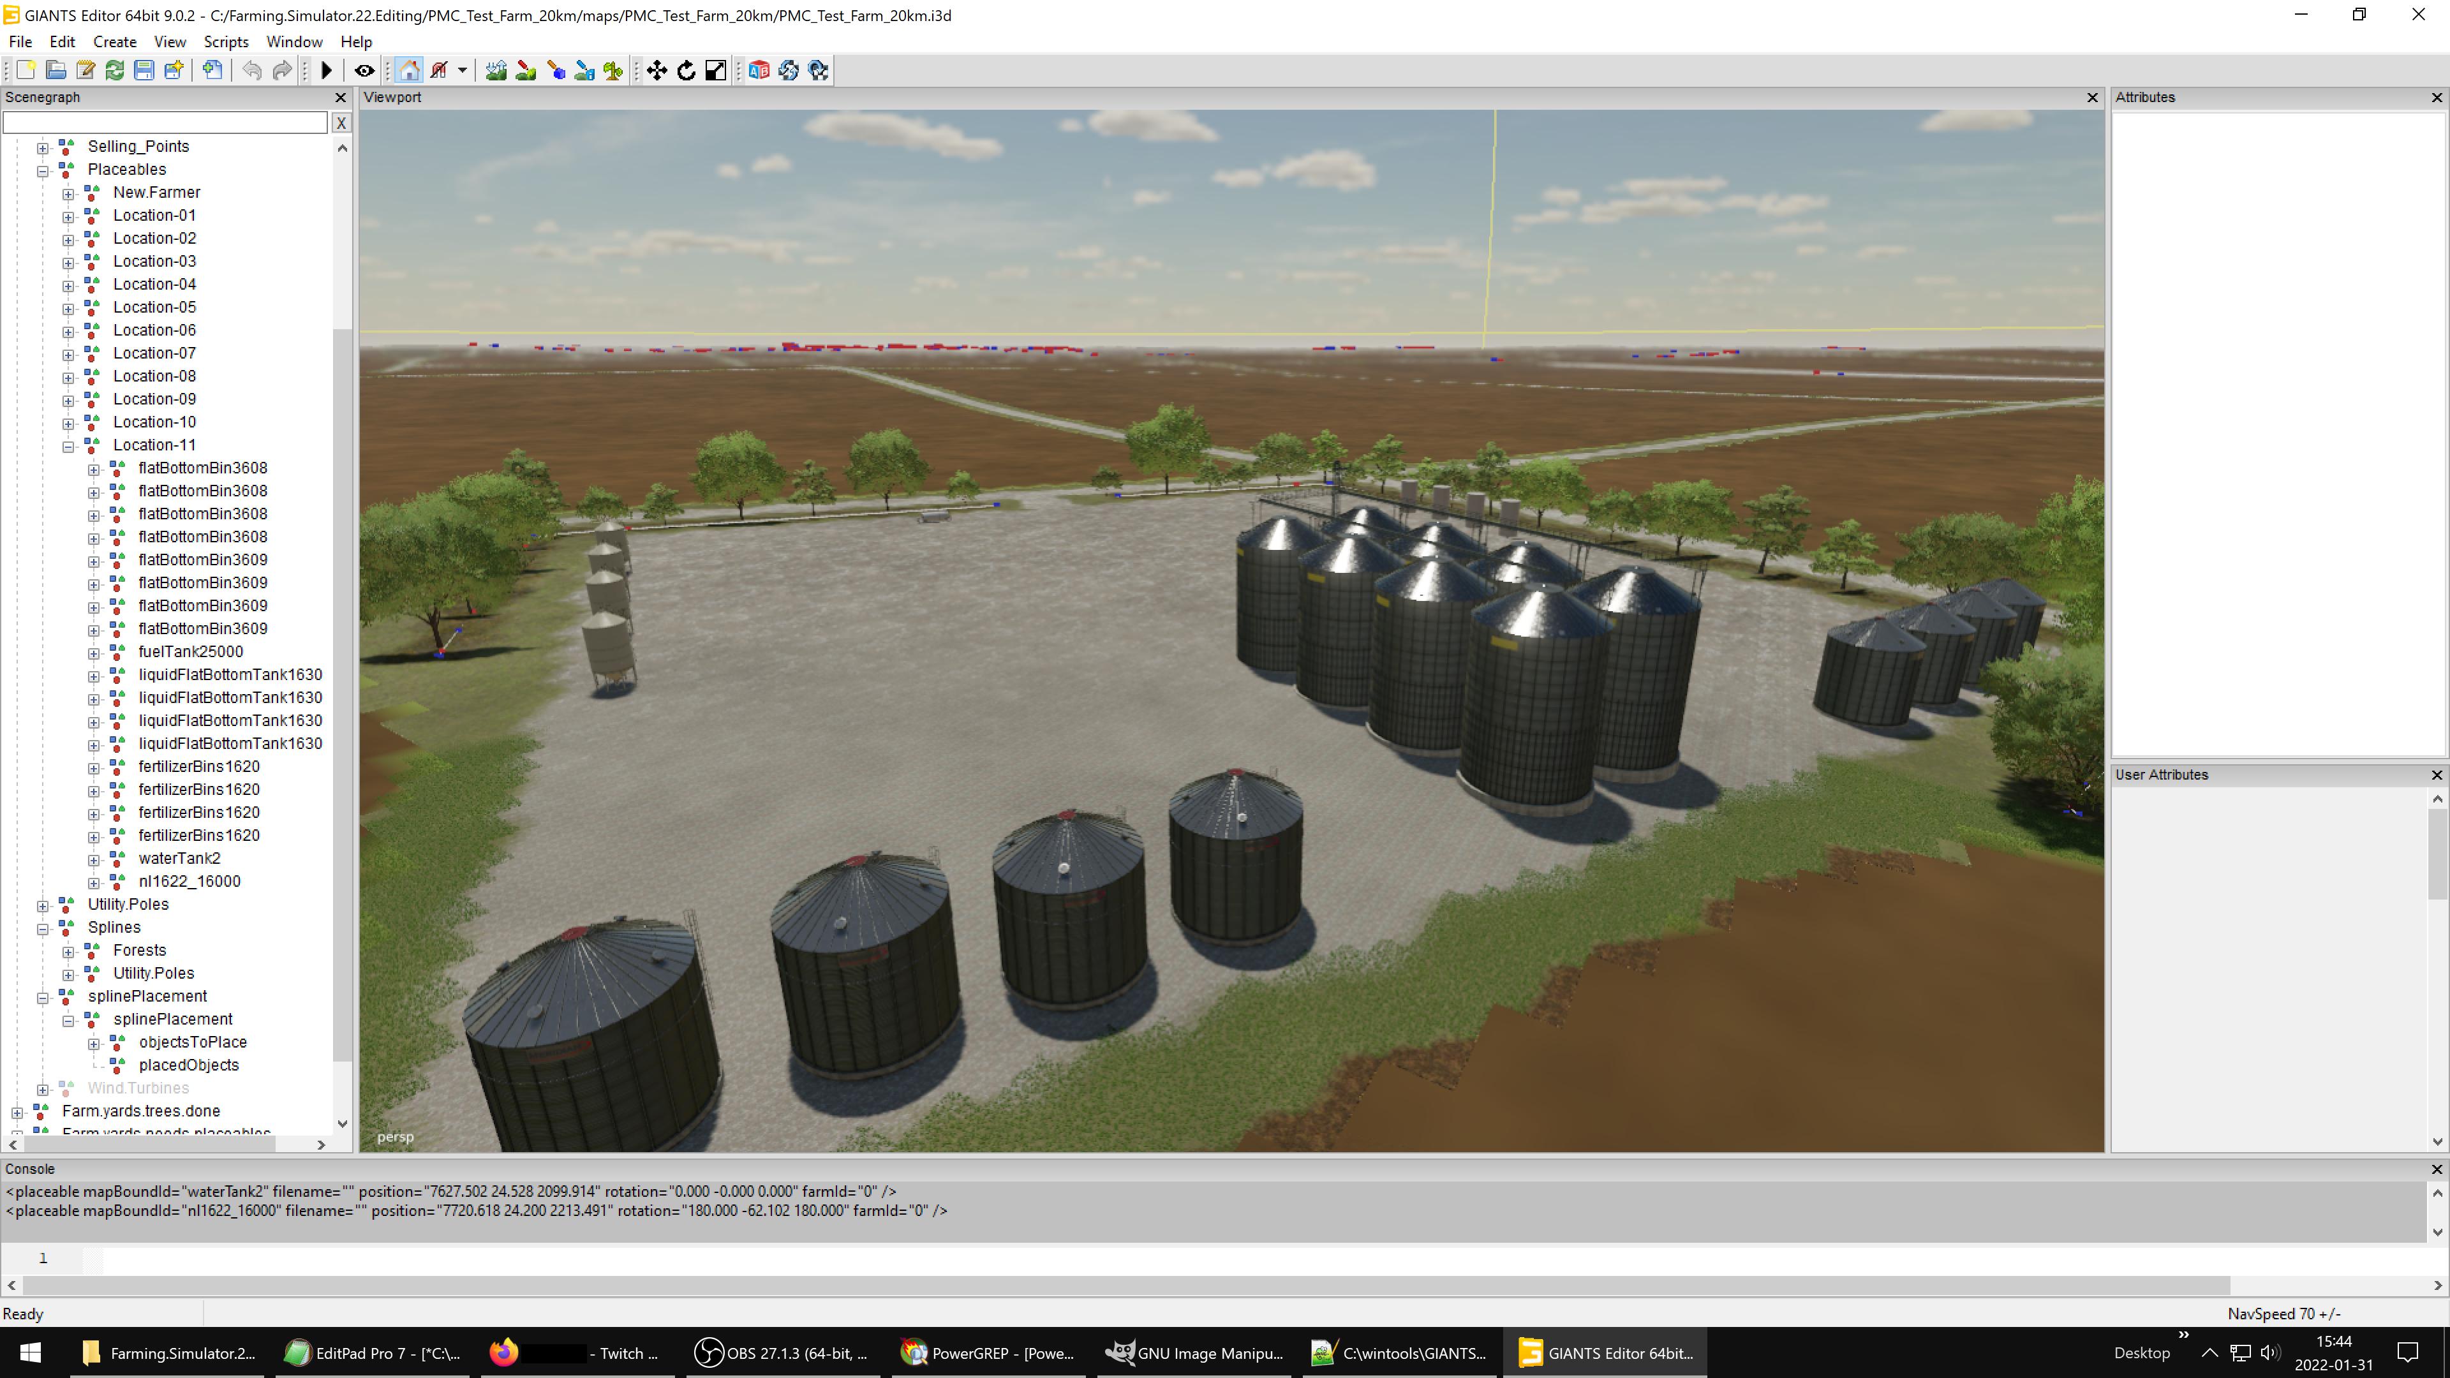Select the nl1622_16000 tree item

[189, 882]
